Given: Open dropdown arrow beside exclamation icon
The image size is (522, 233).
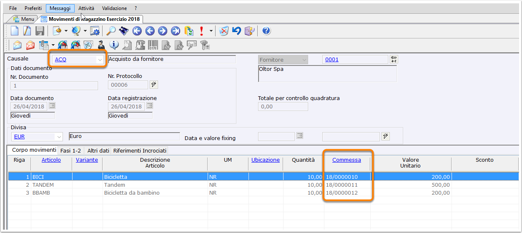Looking at the screenshot, I should point(211,31).
